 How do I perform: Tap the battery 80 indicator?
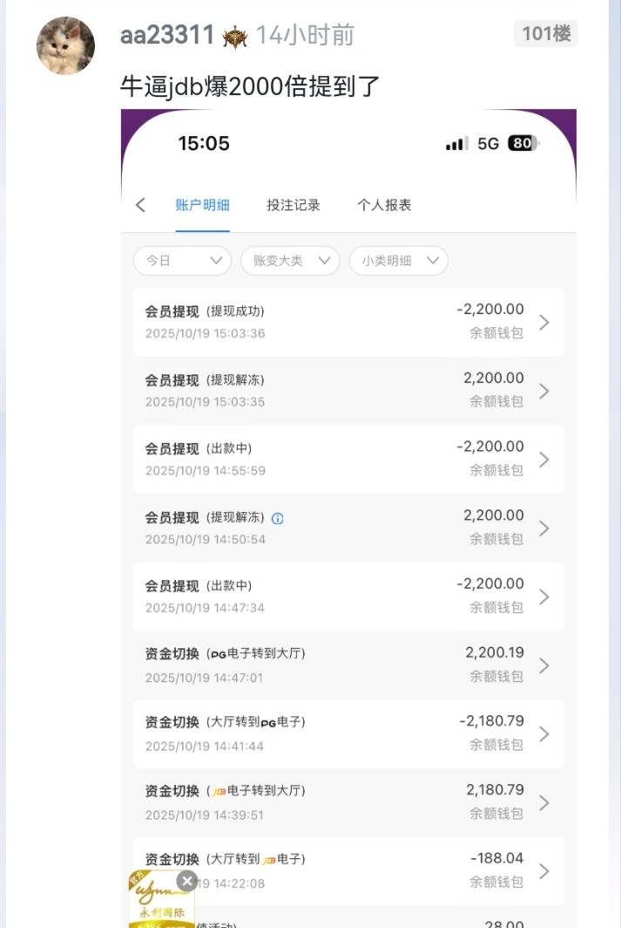coord(523,144)
